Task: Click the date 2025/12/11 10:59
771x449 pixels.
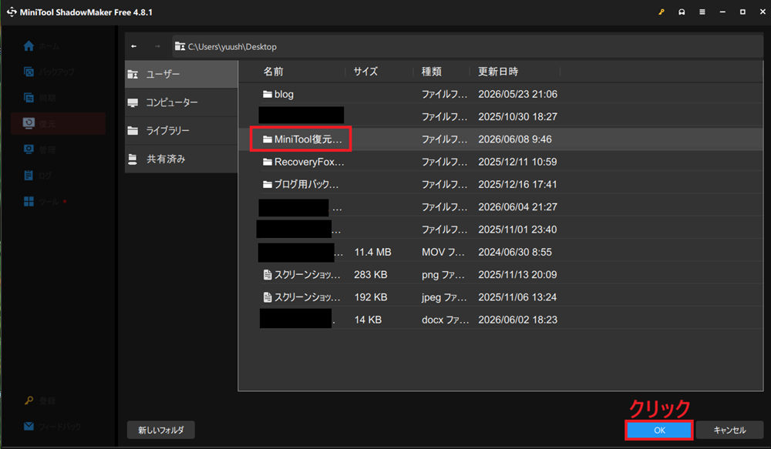Action: point(518,162)
